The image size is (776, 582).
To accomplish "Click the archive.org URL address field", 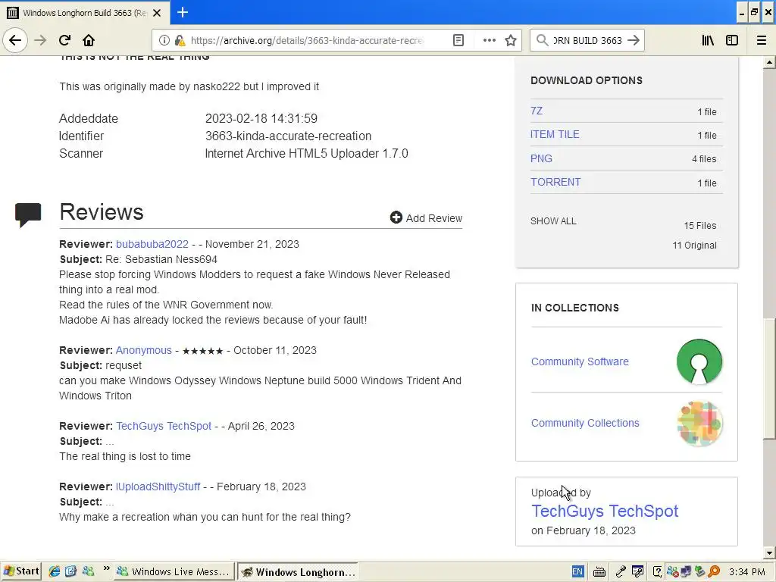I will pos(307,40).
